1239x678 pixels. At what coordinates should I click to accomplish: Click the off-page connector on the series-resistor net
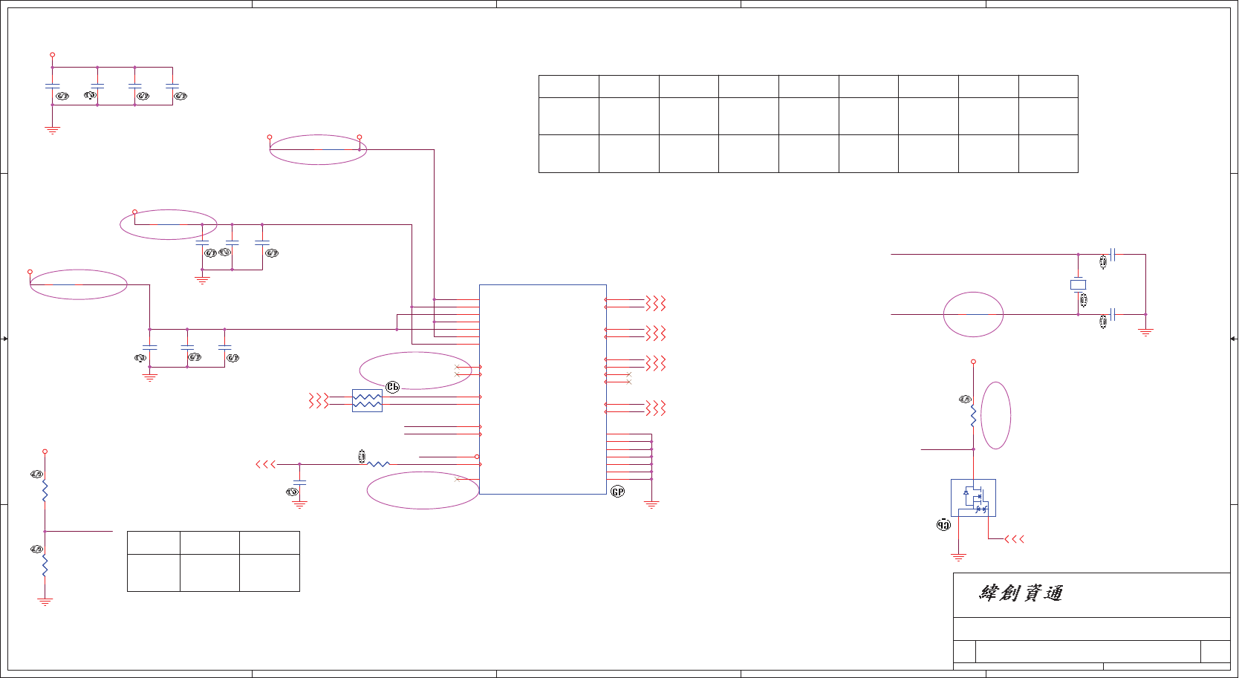click(266, 464)
